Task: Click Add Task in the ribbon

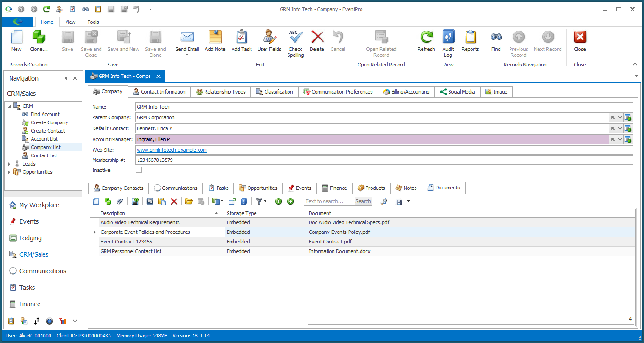Action: click(242, 41)
